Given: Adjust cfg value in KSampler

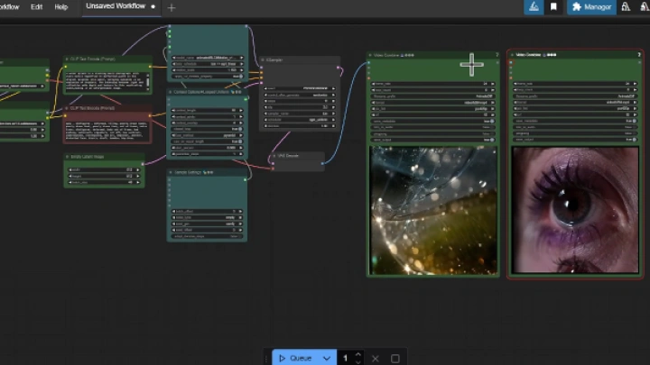Looking at the screenshot, I should pos(300,107).
